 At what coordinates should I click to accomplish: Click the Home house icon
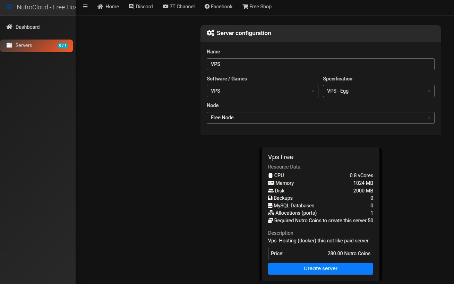(100, 7)
